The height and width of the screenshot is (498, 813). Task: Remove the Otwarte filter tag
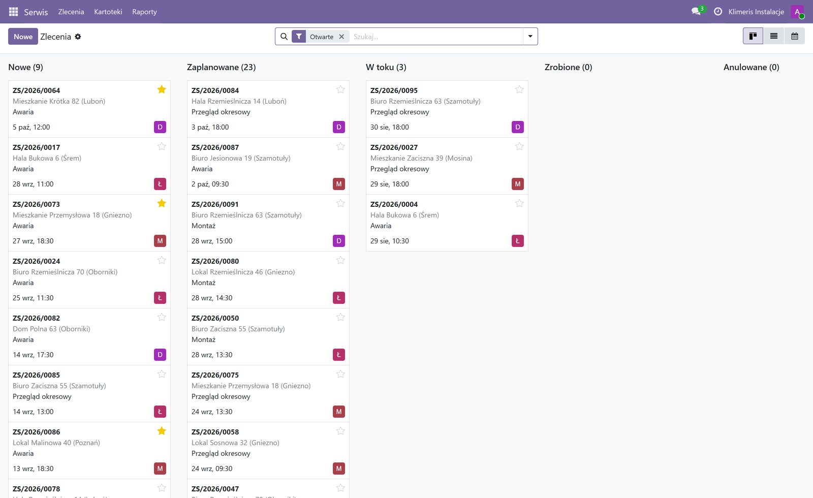tap(341, 37)
